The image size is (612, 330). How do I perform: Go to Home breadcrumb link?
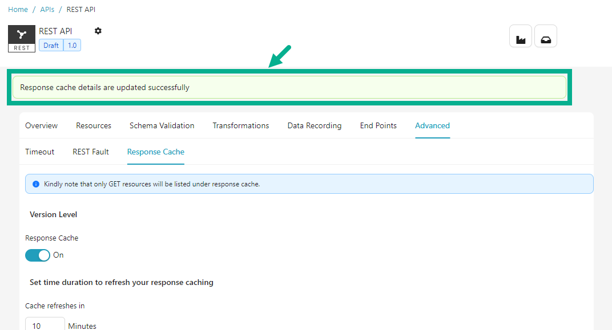(18, 10)
